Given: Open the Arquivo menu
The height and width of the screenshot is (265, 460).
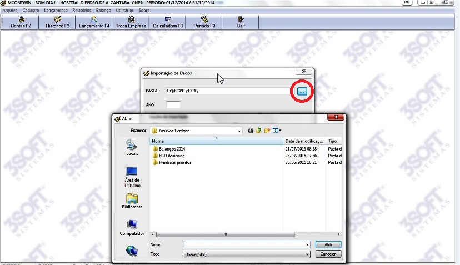Looking at the screenshot, I should (10, 10).
